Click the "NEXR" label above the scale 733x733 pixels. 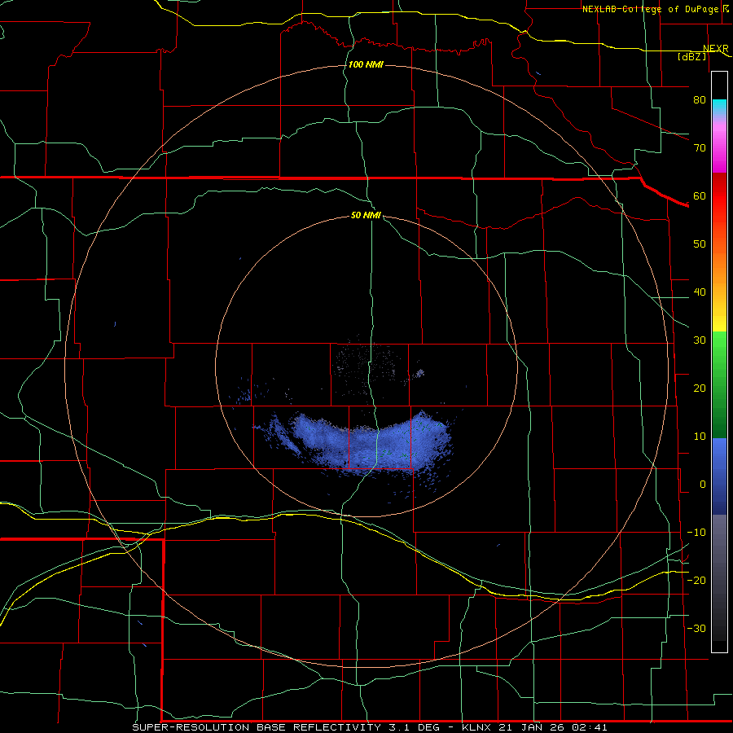(716, 49)
